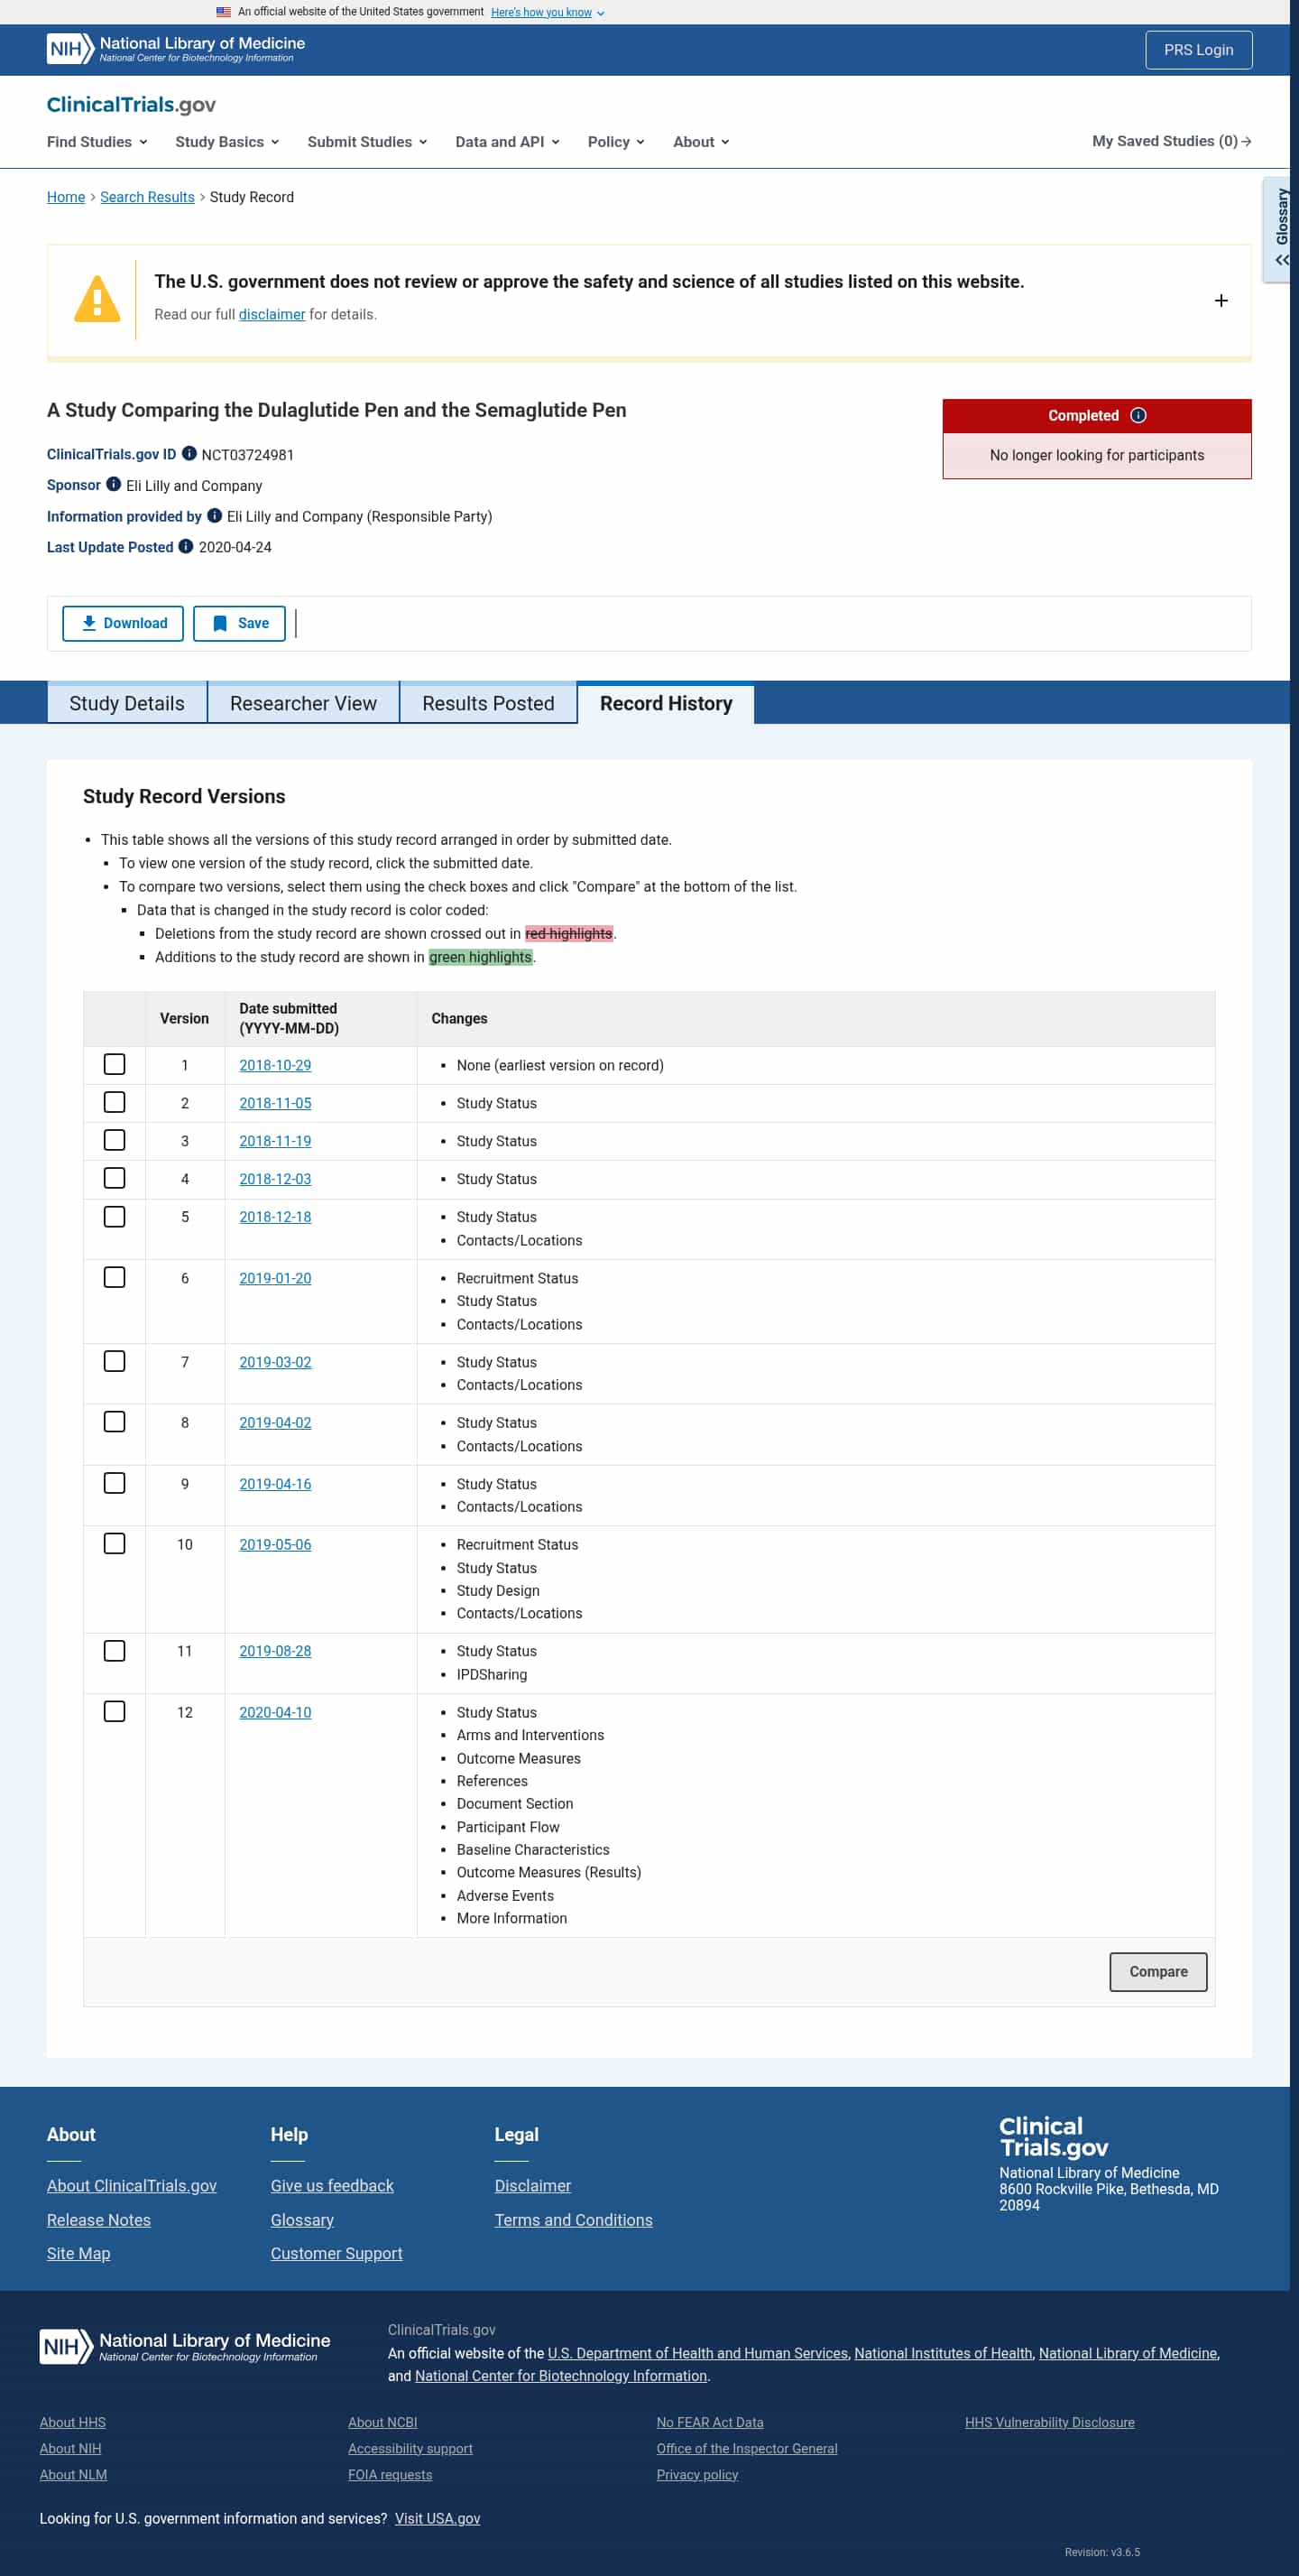
Task: Select the checkbox for version 1
Action: click(115, 1065)
